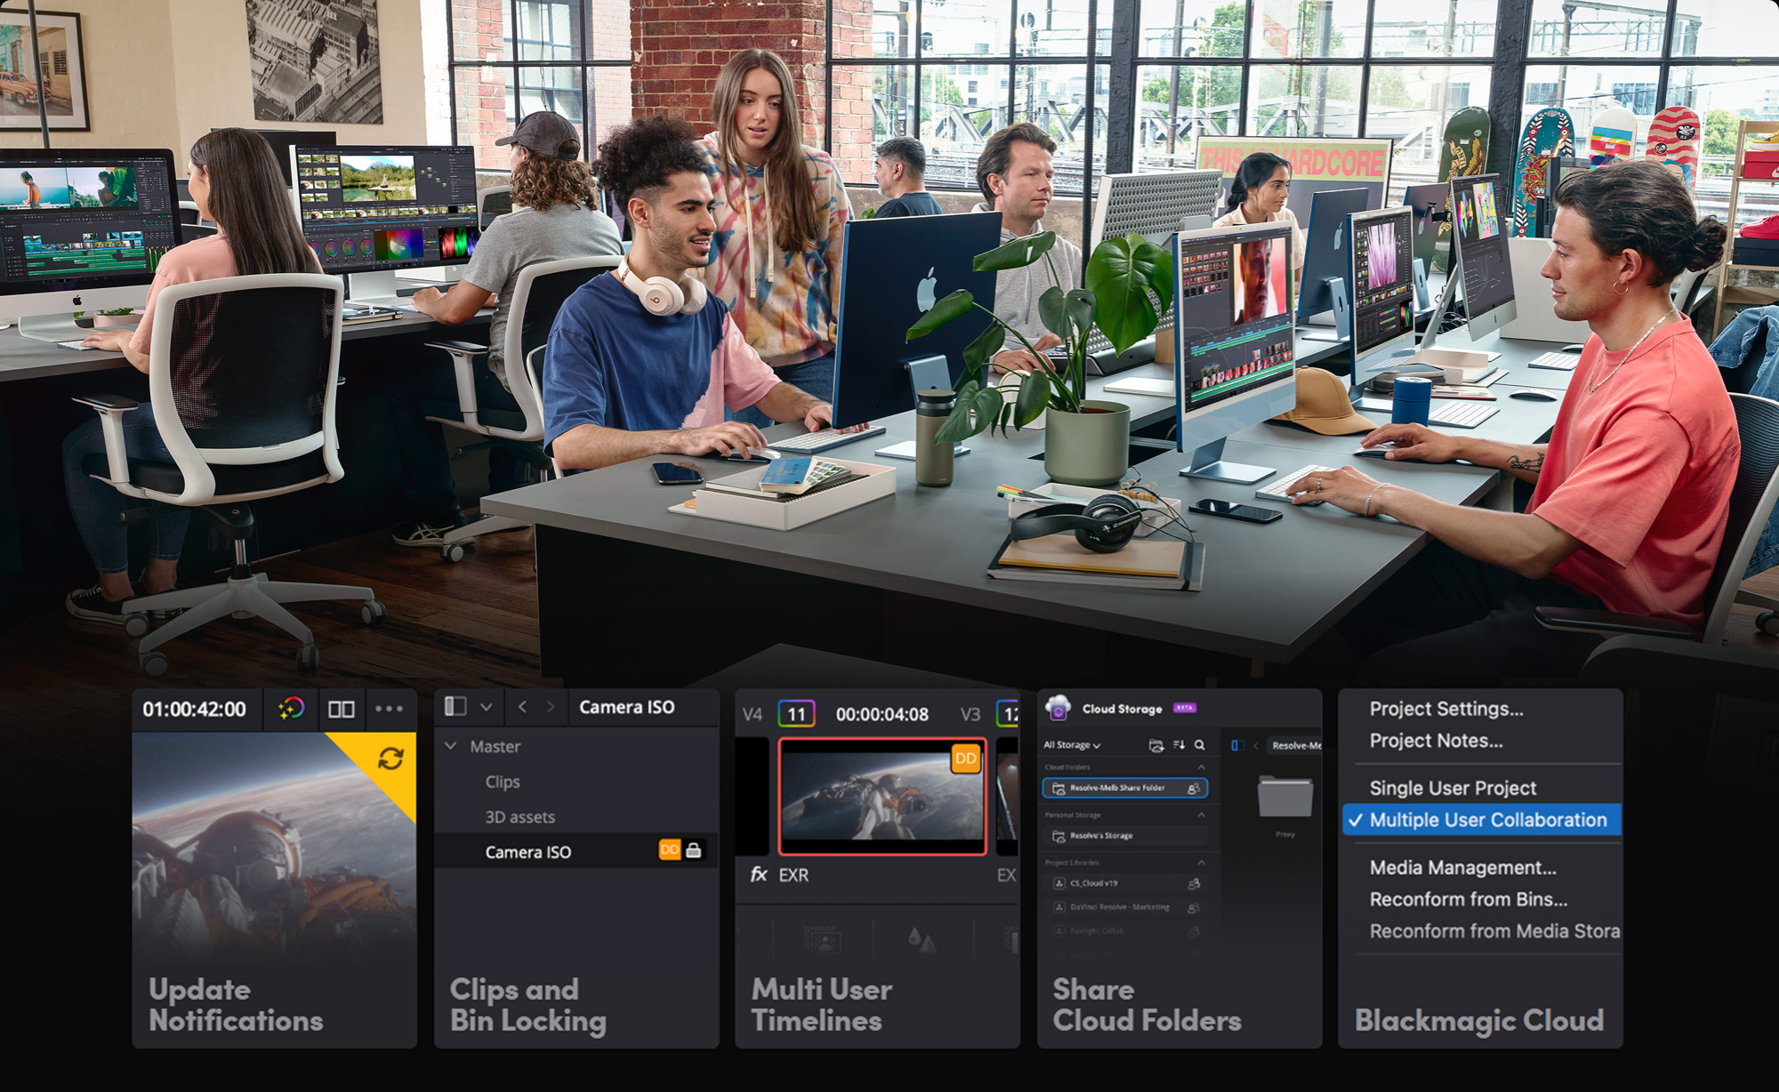Click the magic color wheel icon
The height and width of the screenshot is (1092, 1779).
pyautogui.click(x=291, y=709)
